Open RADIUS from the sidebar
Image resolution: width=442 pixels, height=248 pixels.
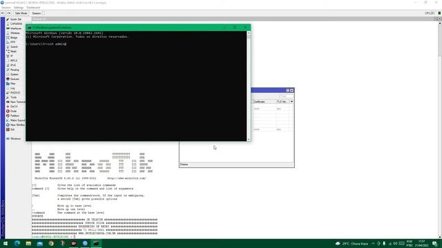pos(14,92)
